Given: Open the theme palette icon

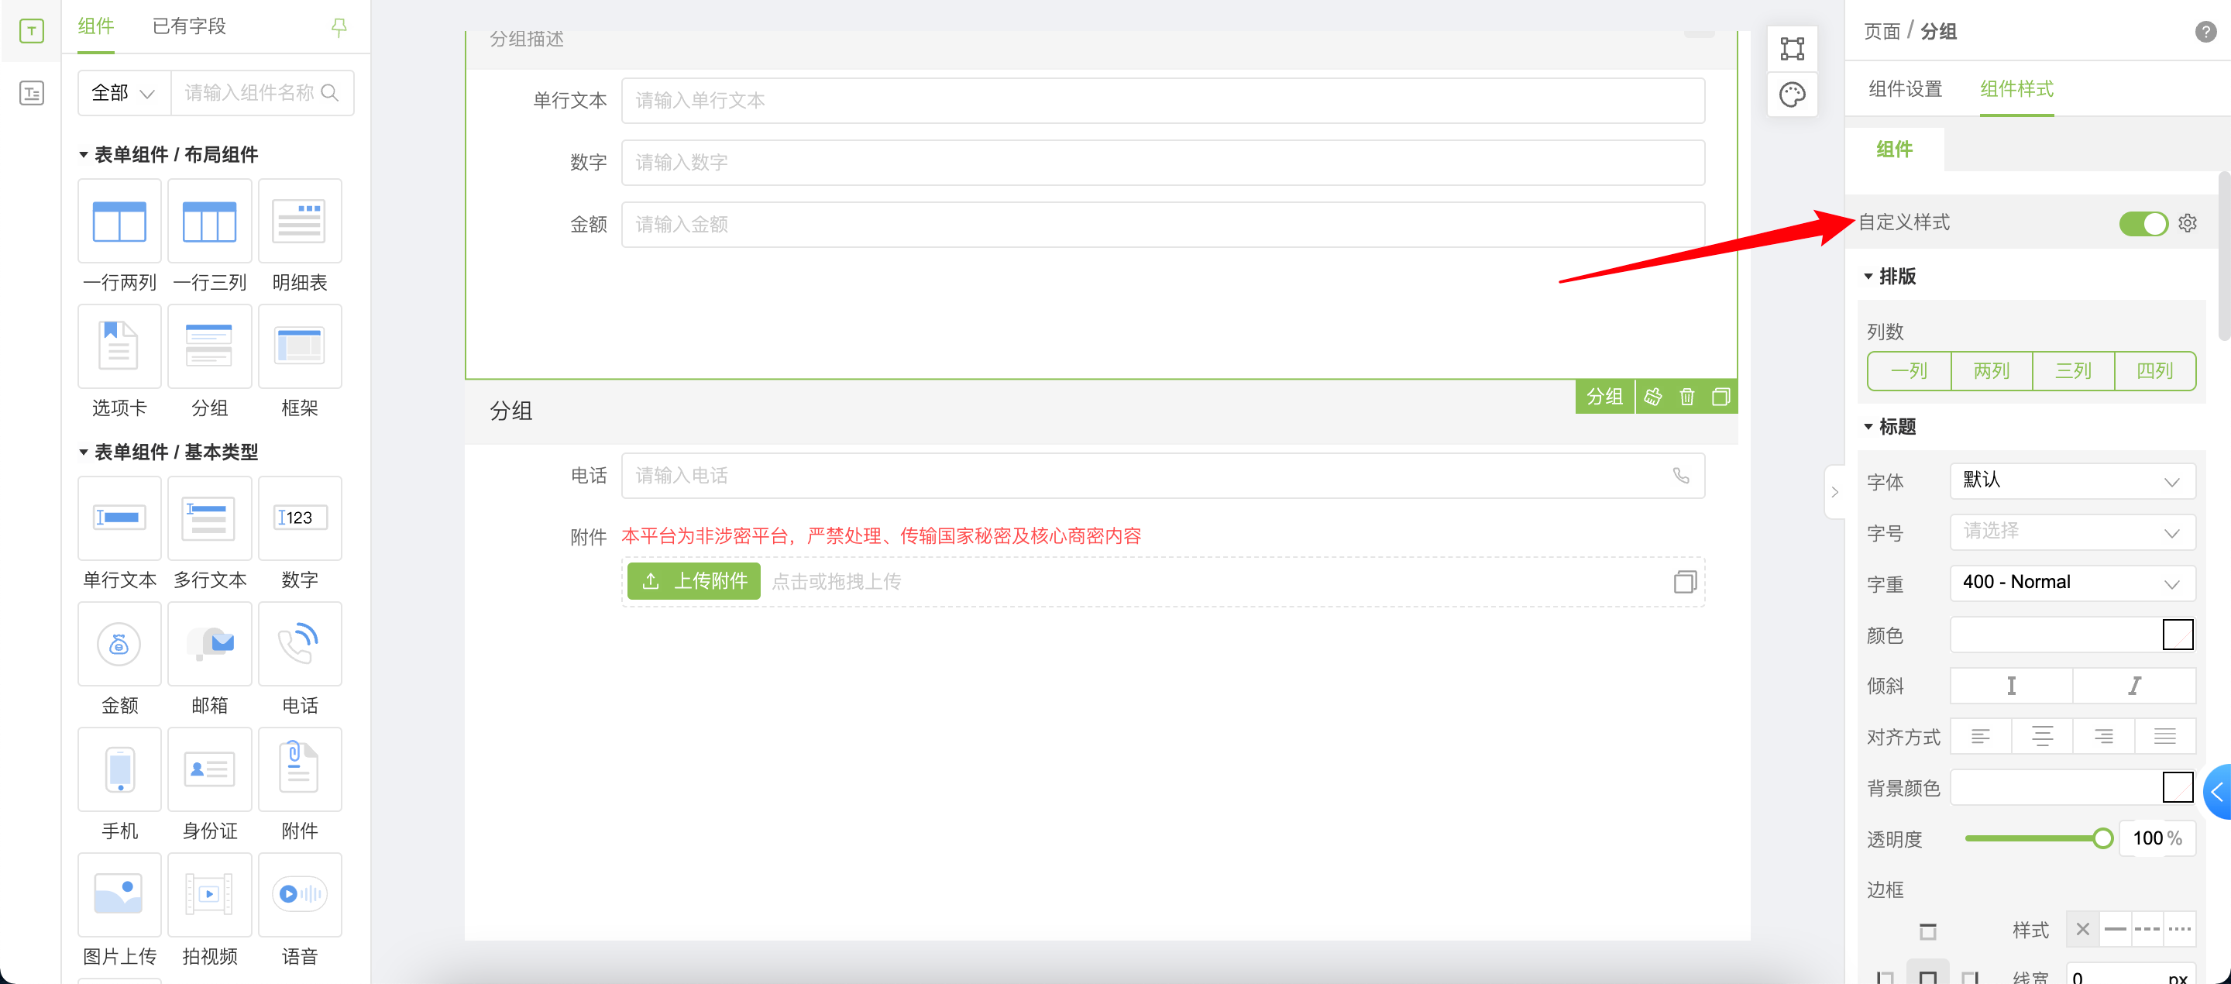Looking at the screenshot, I should pyautogui.click(x=1792, y=95).
